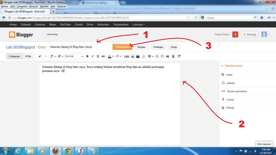
Task: Remove text formatting
Action: click(x=173, y=56)
